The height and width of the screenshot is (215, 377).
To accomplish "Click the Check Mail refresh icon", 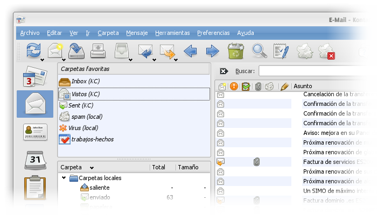I will tap(33, 51).
